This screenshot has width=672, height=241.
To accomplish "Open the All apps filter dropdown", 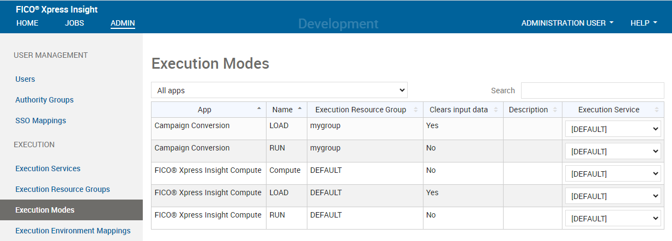I will (x=279, y=91).
